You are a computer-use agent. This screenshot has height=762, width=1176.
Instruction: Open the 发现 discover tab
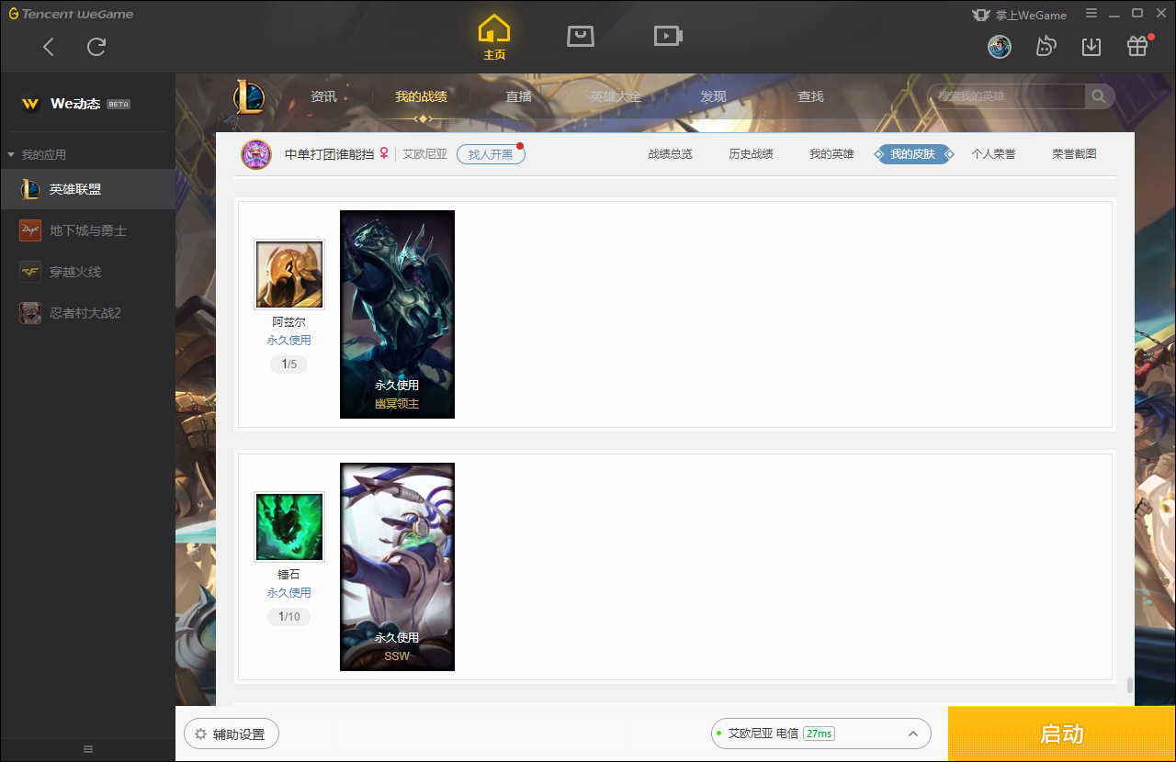[x=713, y=96]
